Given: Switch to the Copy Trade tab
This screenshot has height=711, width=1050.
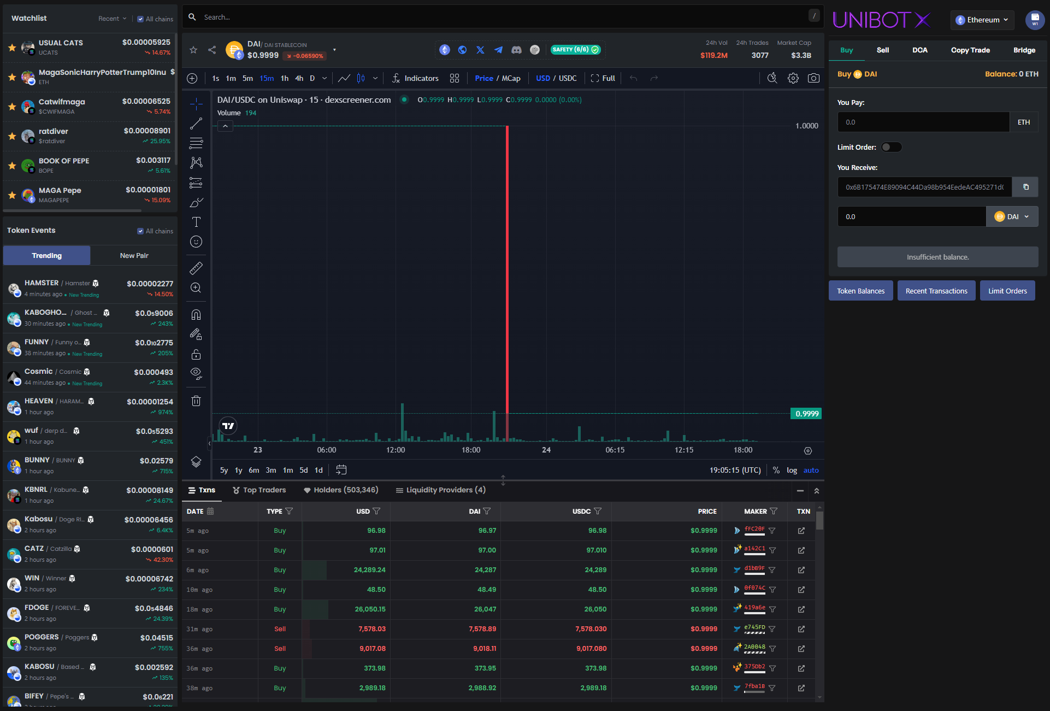Looking at the screenshot, I should 970,50.
